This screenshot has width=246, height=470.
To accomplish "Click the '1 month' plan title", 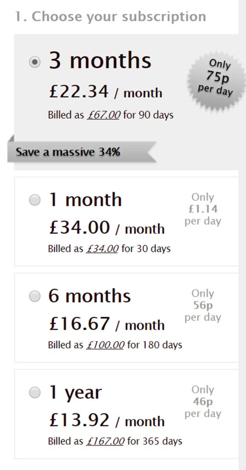I will (85, 200).
